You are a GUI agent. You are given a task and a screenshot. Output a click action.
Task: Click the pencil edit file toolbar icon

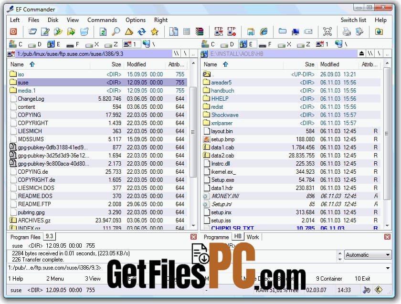45,31
